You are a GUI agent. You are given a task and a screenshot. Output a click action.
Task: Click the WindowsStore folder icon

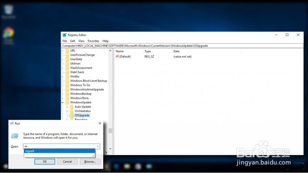[x=67, y=98]
